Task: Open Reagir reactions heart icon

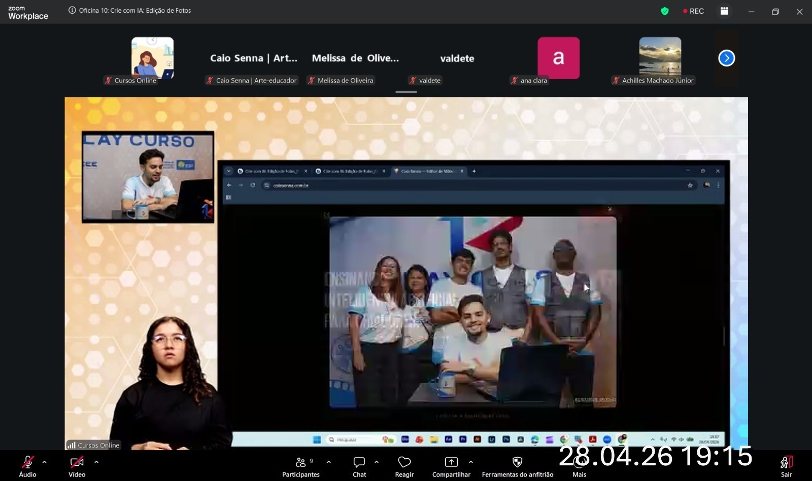Action: tap(404, 462)
